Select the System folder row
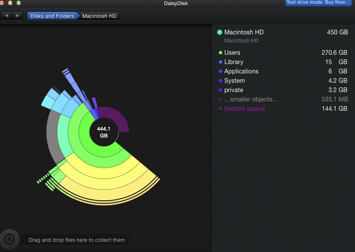Image resolution: width=355 pixels, height=252 pixels. click(283, 81)
